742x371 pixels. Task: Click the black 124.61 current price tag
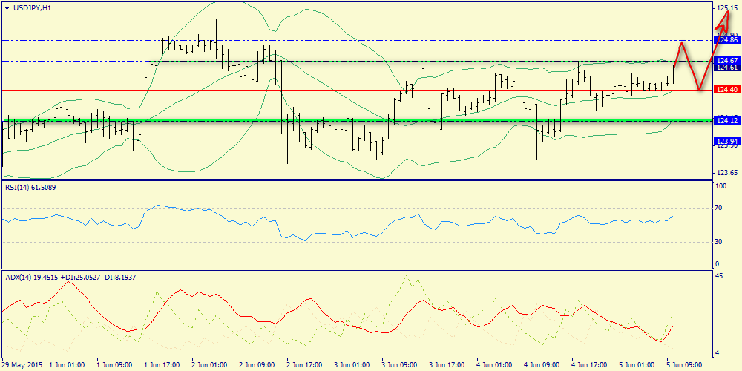coord(726,68)
